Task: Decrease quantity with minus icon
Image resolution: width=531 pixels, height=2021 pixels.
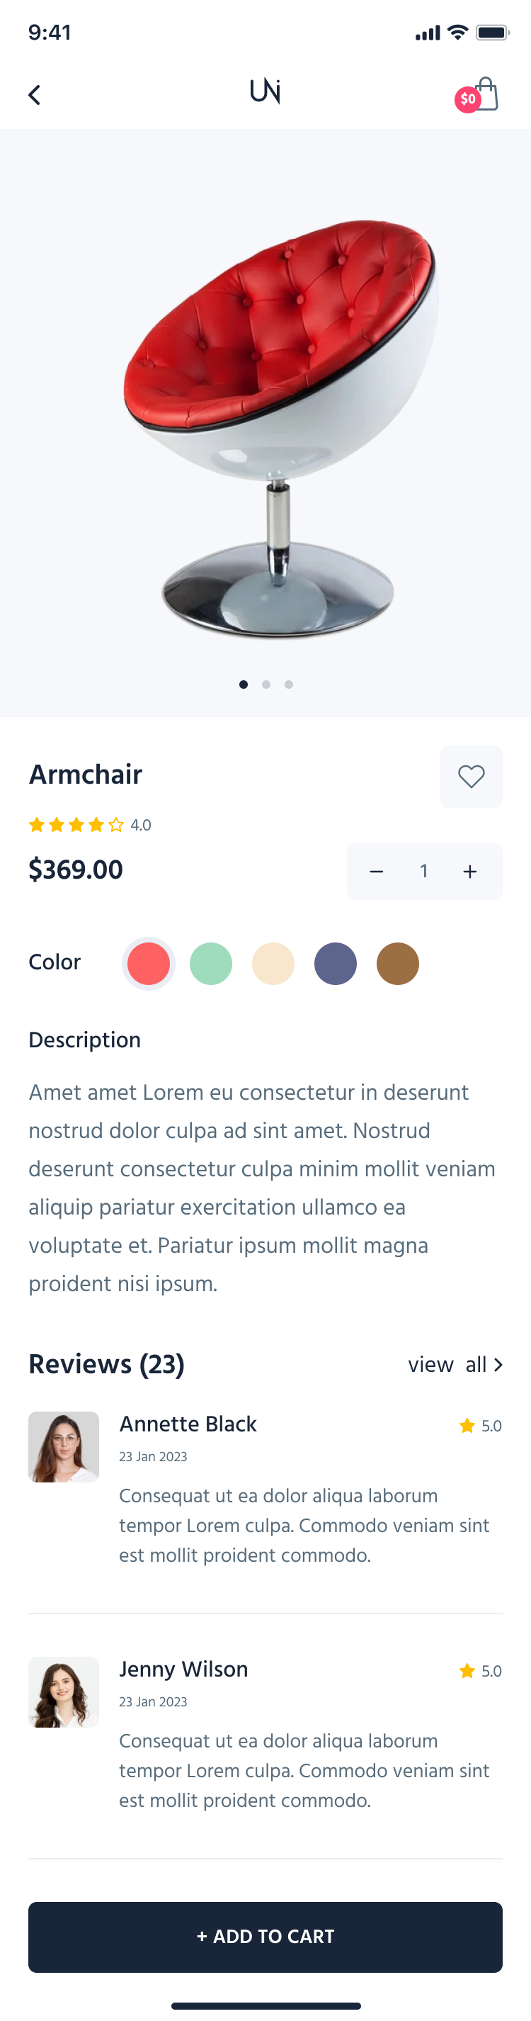Action: pyautogui.click(x=377, y=871)
